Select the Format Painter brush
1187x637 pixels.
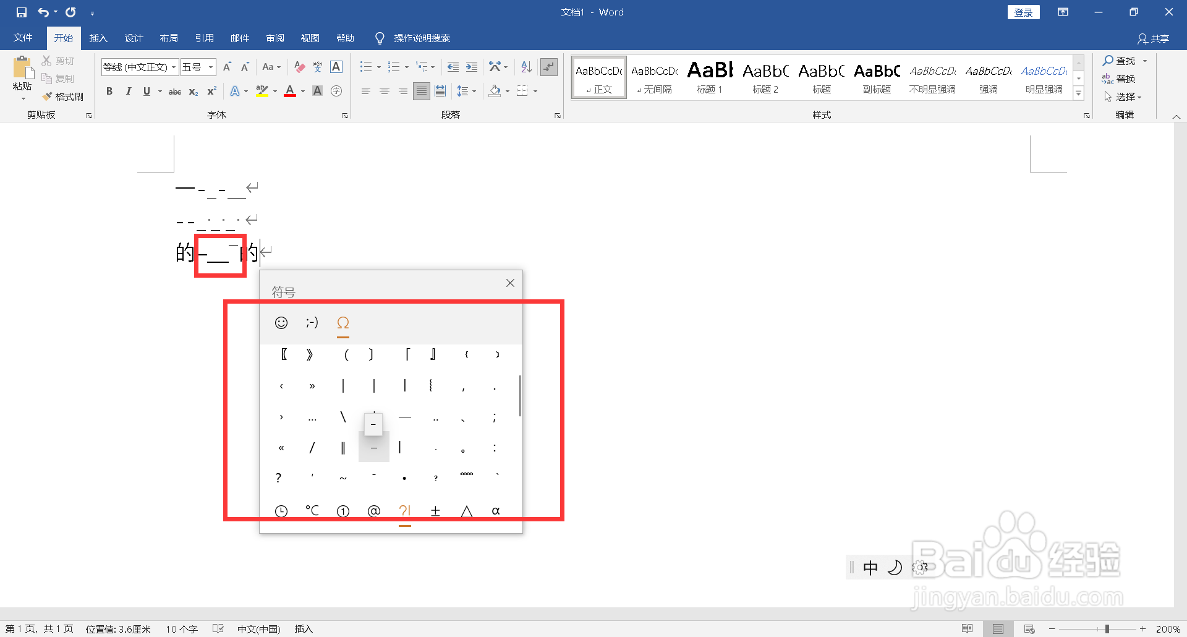47,96
